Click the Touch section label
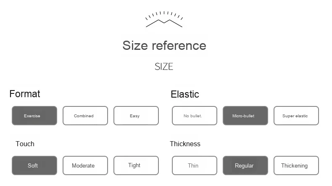This screenshot has height=186, width=332. click(x=25, y=144)
